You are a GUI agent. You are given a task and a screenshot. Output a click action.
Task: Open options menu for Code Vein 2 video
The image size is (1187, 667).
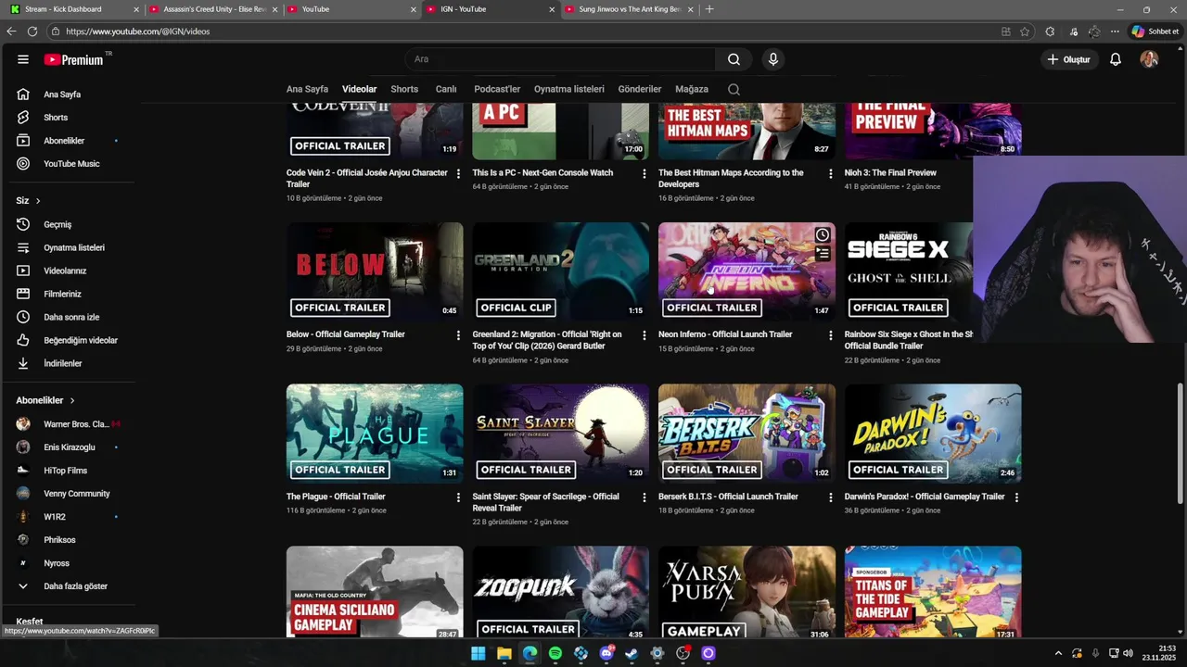pos(458,173)
